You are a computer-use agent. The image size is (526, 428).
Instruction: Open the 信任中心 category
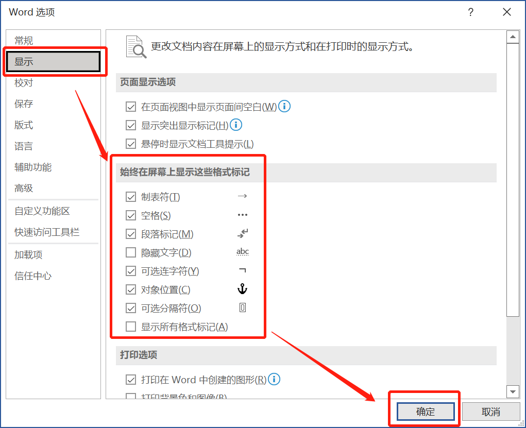[54, 276]
